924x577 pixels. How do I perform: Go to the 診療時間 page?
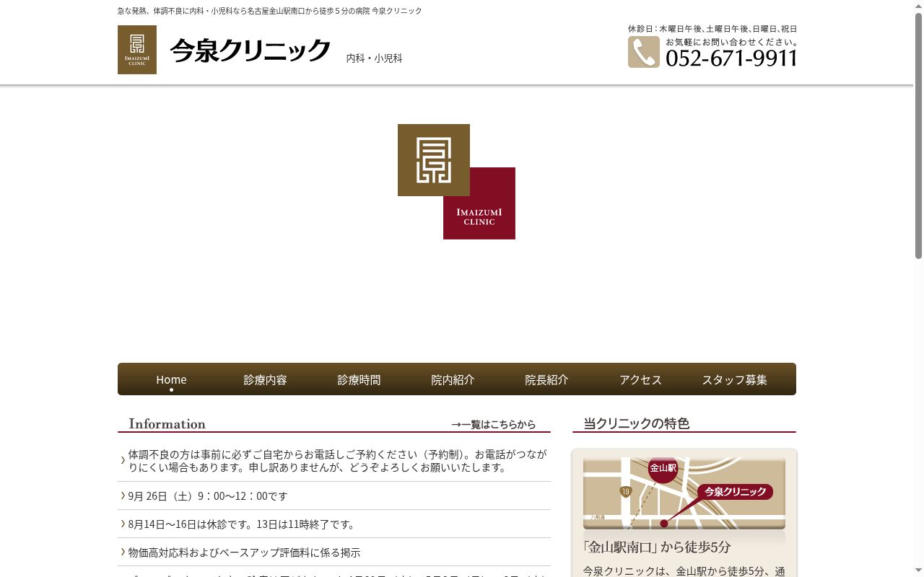pos(359,379)
